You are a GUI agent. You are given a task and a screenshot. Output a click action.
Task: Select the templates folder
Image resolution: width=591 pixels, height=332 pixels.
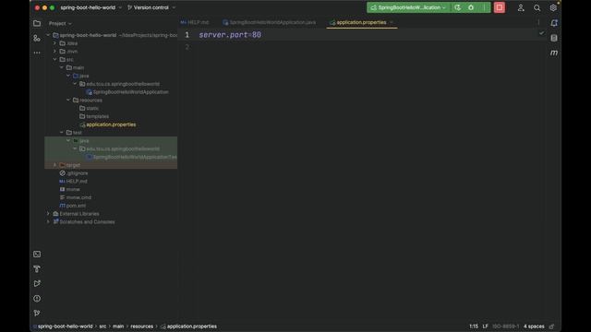tap(97, 116)
